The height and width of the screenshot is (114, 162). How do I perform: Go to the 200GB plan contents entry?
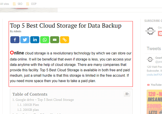coord(28,110)
